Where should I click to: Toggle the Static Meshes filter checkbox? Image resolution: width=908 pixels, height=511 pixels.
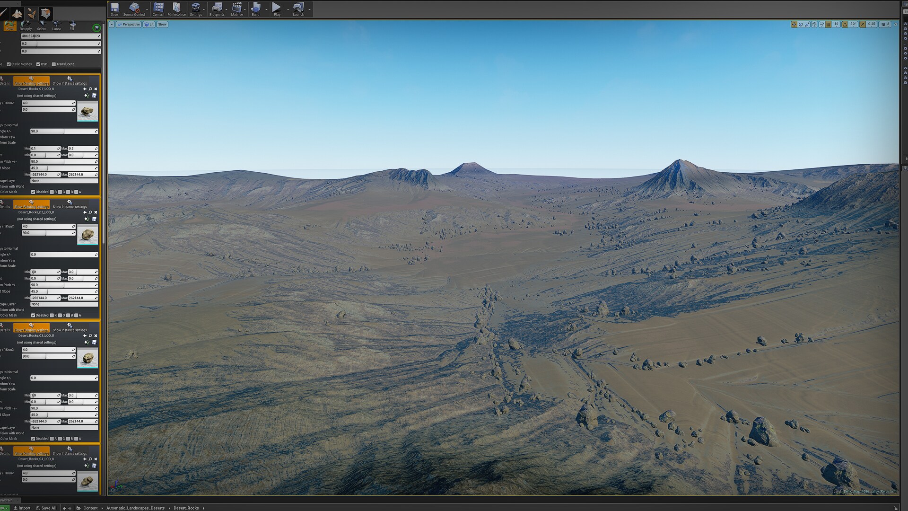click(x=9, y=64)
